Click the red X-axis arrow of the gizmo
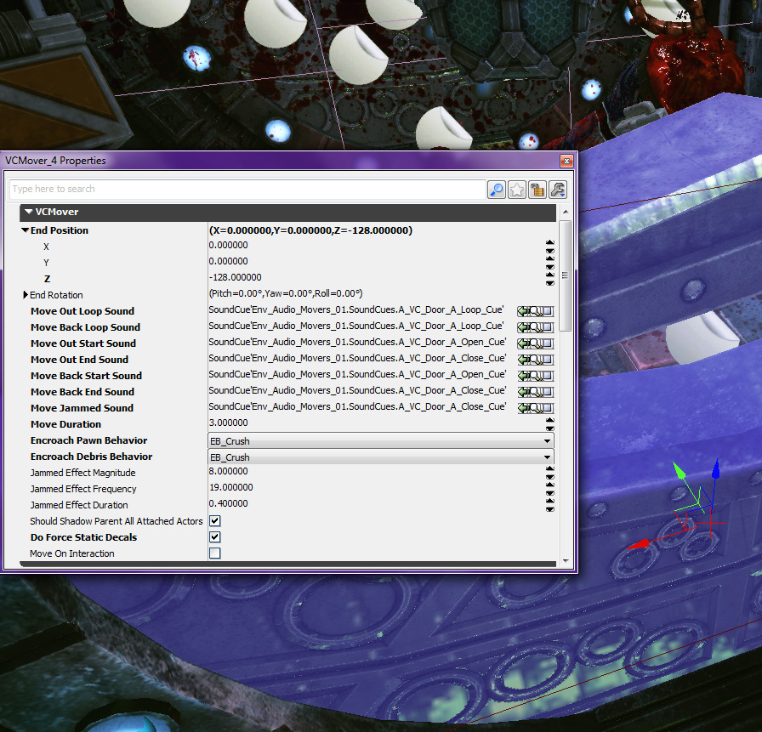This screenshot has width=762, height=732. [x=639, y=543]
